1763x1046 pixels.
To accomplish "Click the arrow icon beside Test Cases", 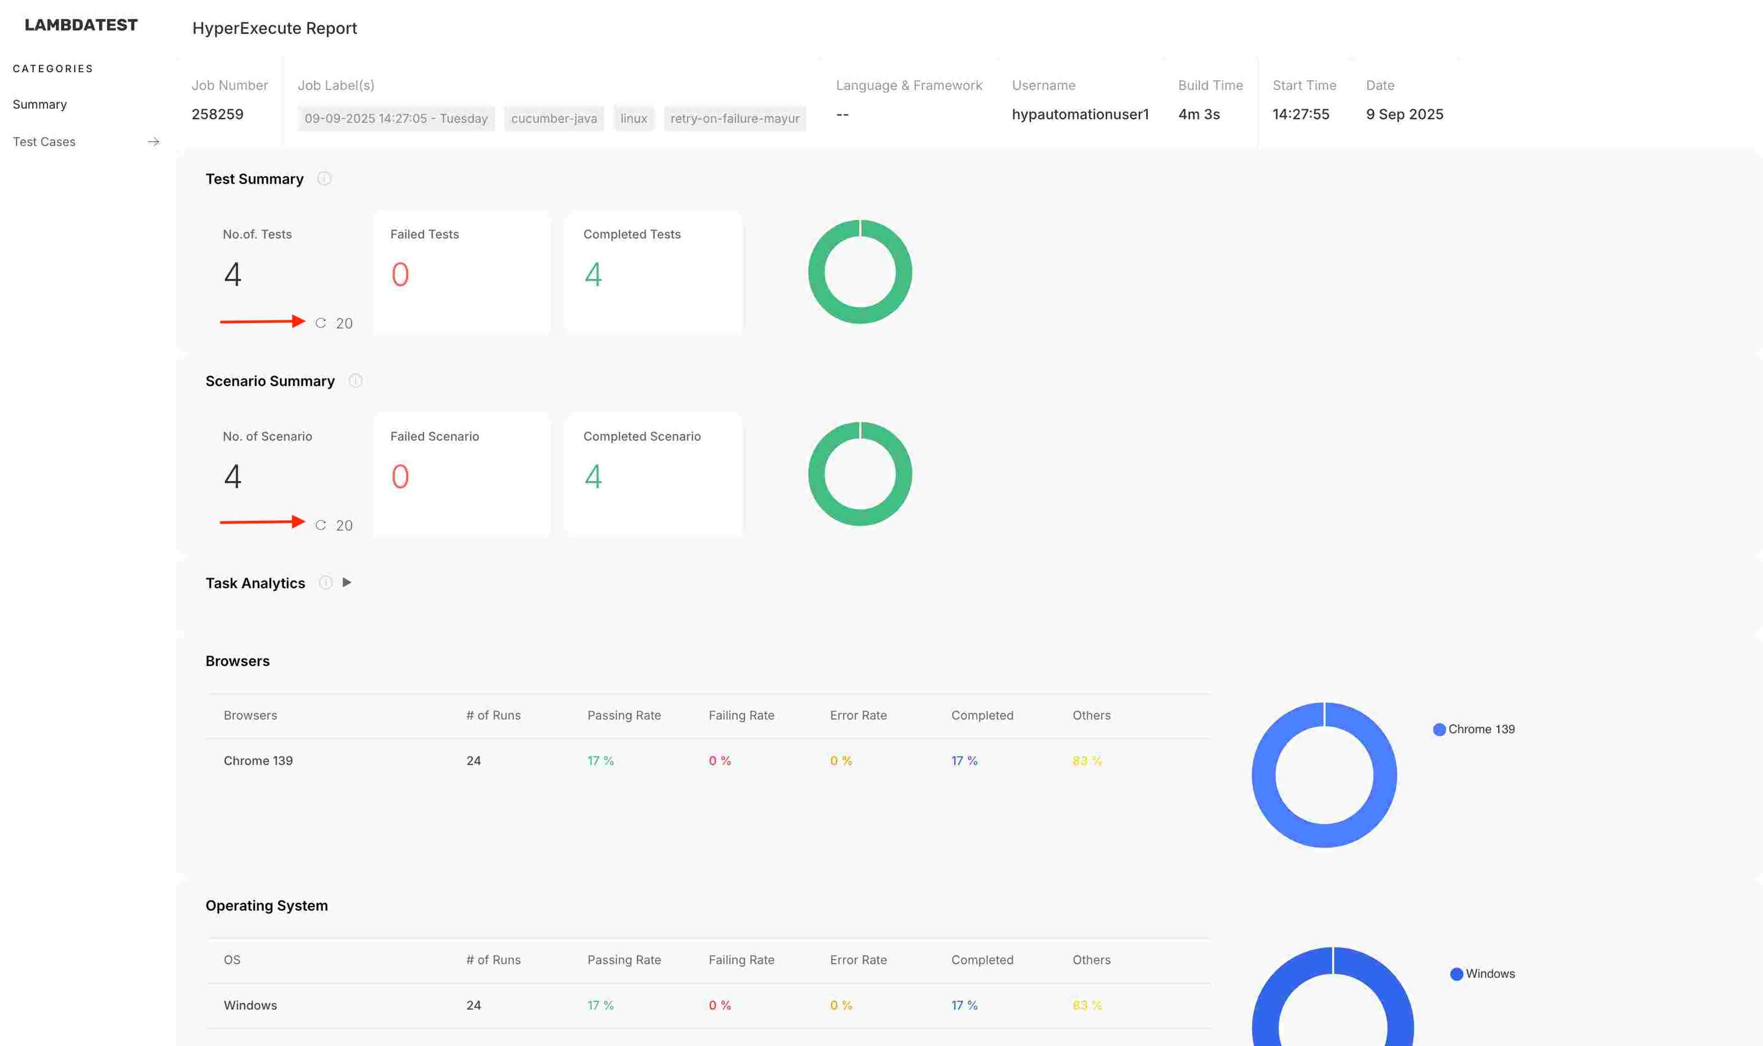I will coord(154,141).
